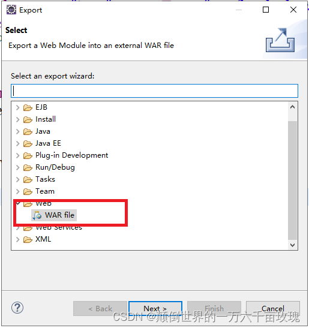Click the Next button
The width and height of the screenshot is (309, 328).
click(155, 308)
